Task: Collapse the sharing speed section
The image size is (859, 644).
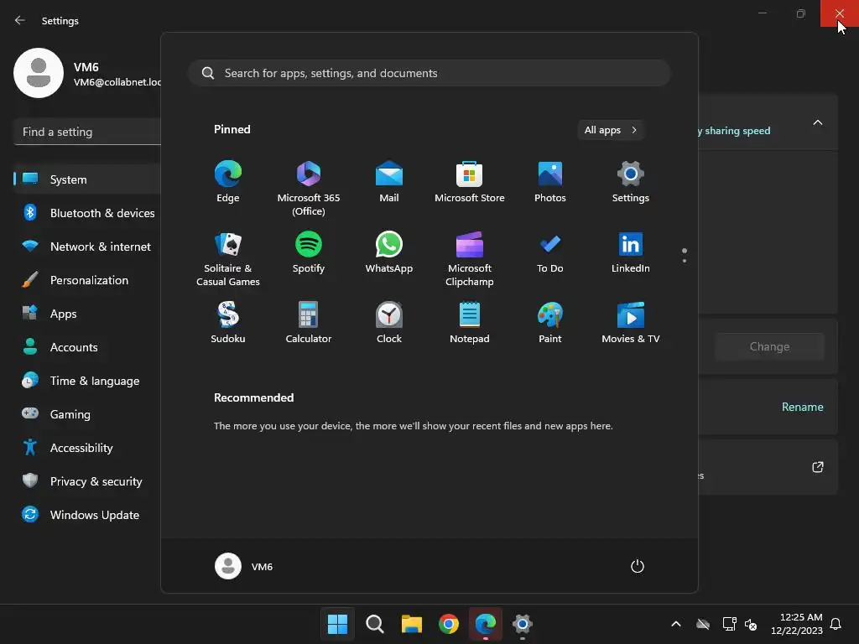Action: pos(817,122)
